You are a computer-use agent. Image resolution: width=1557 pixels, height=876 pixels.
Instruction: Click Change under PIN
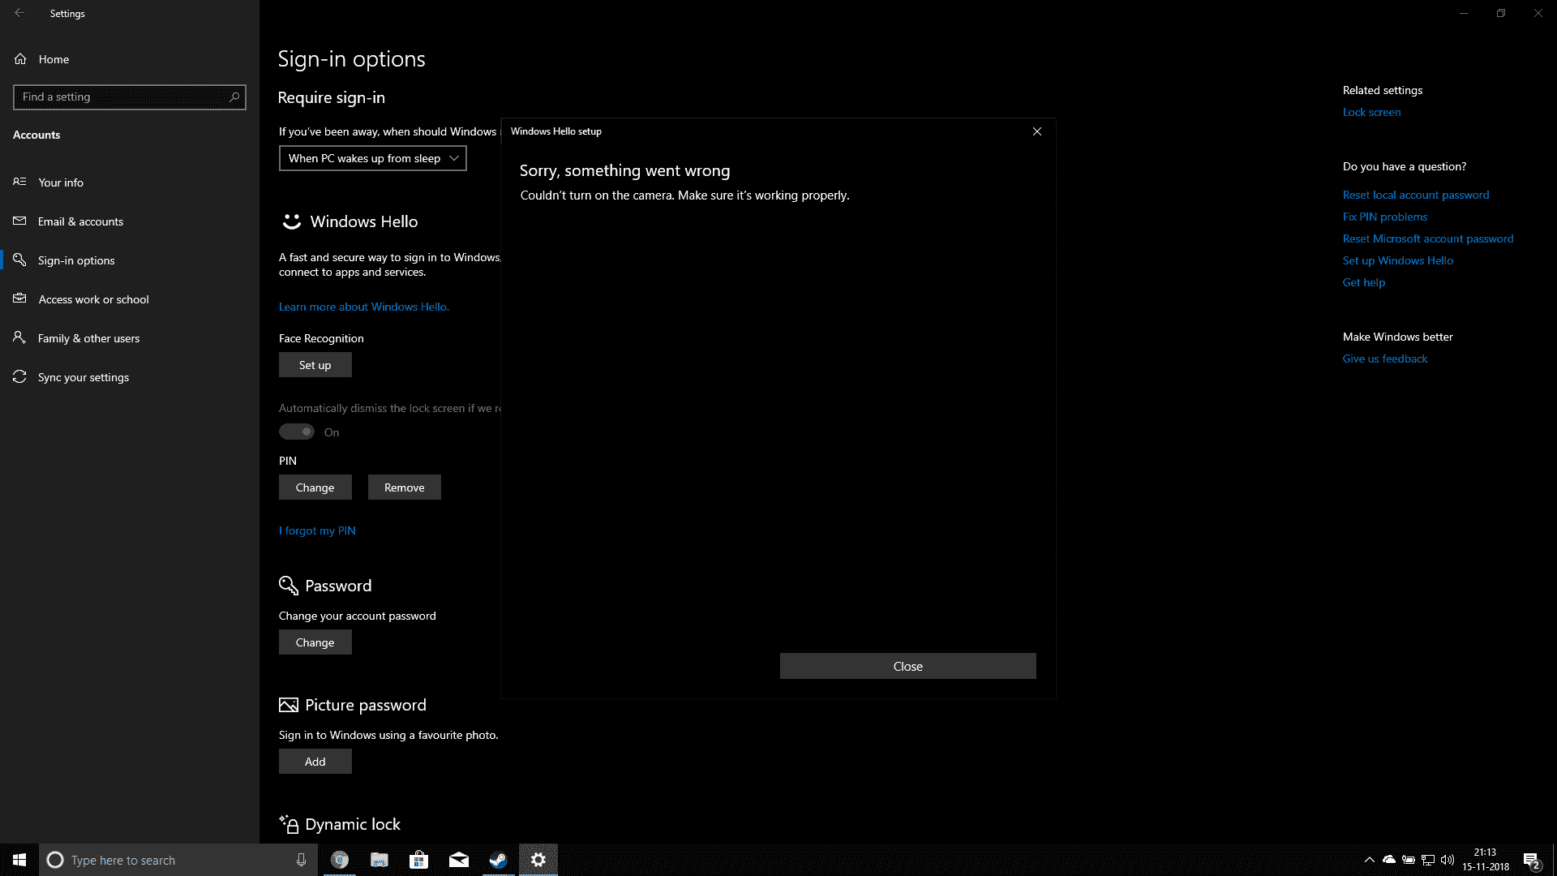(315, 487)
